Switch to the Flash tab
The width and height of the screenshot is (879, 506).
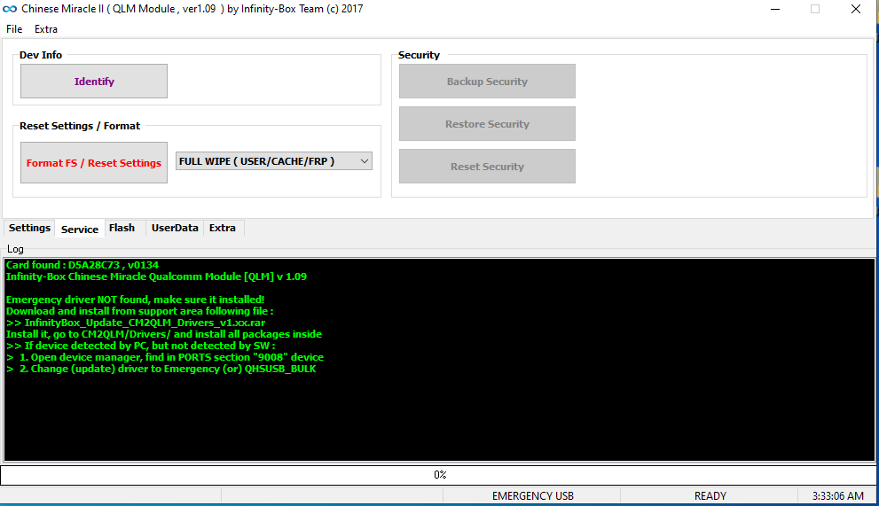pyautogui.click(x=122, y=228)
